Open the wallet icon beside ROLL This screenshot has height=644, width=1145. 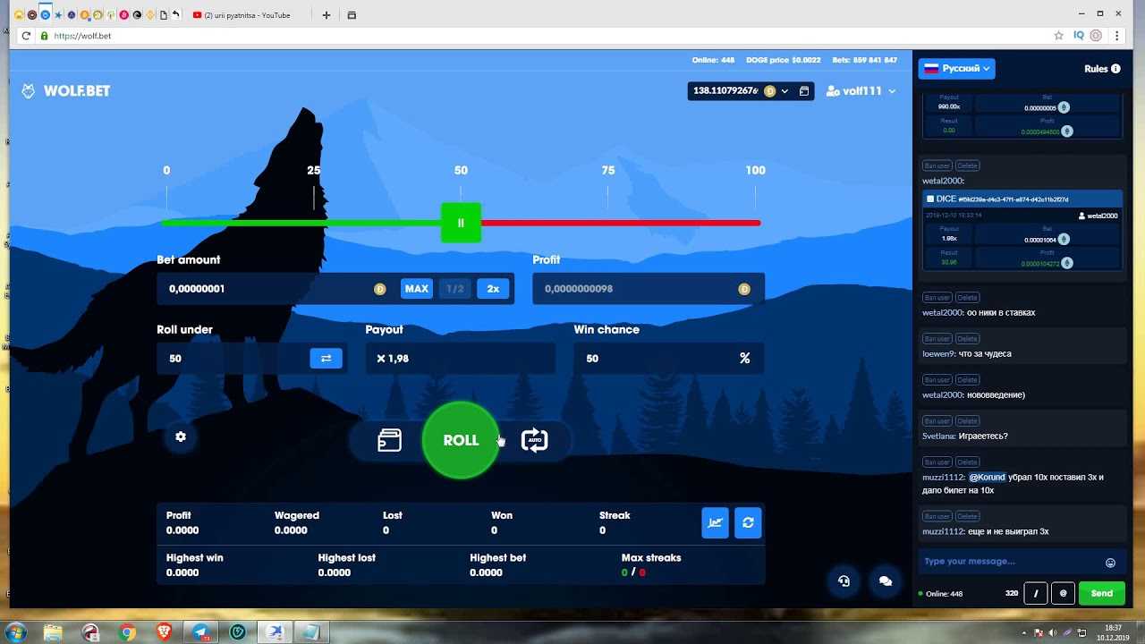389,440
